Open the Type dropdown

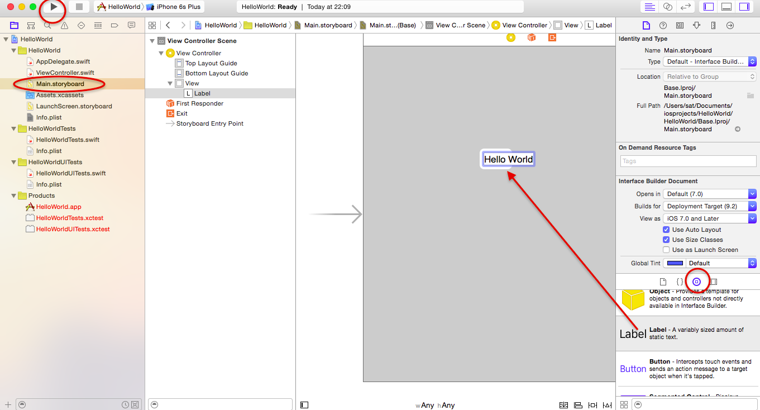(x=710, y=61)
